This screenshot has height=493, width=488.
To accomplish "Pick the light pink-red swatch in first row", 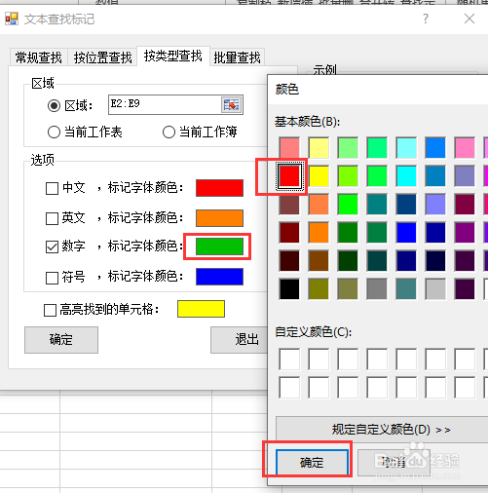I will click(x=289, y=147).
